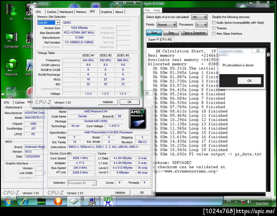Viewport: 277px width, 216px height.
Task: Select the Caches tab in Mainboard CPU-Z window
Action: 19,103
